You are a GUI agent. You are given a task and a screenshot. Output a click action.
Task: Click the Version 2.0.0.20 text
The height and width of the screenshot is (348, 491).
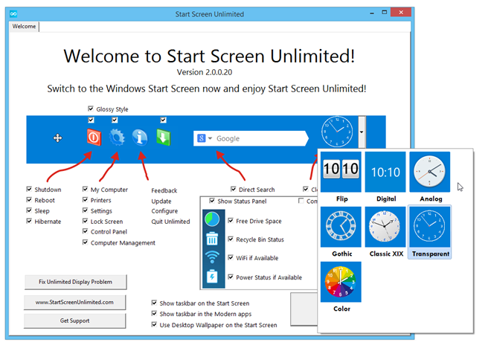click(205, 72)
